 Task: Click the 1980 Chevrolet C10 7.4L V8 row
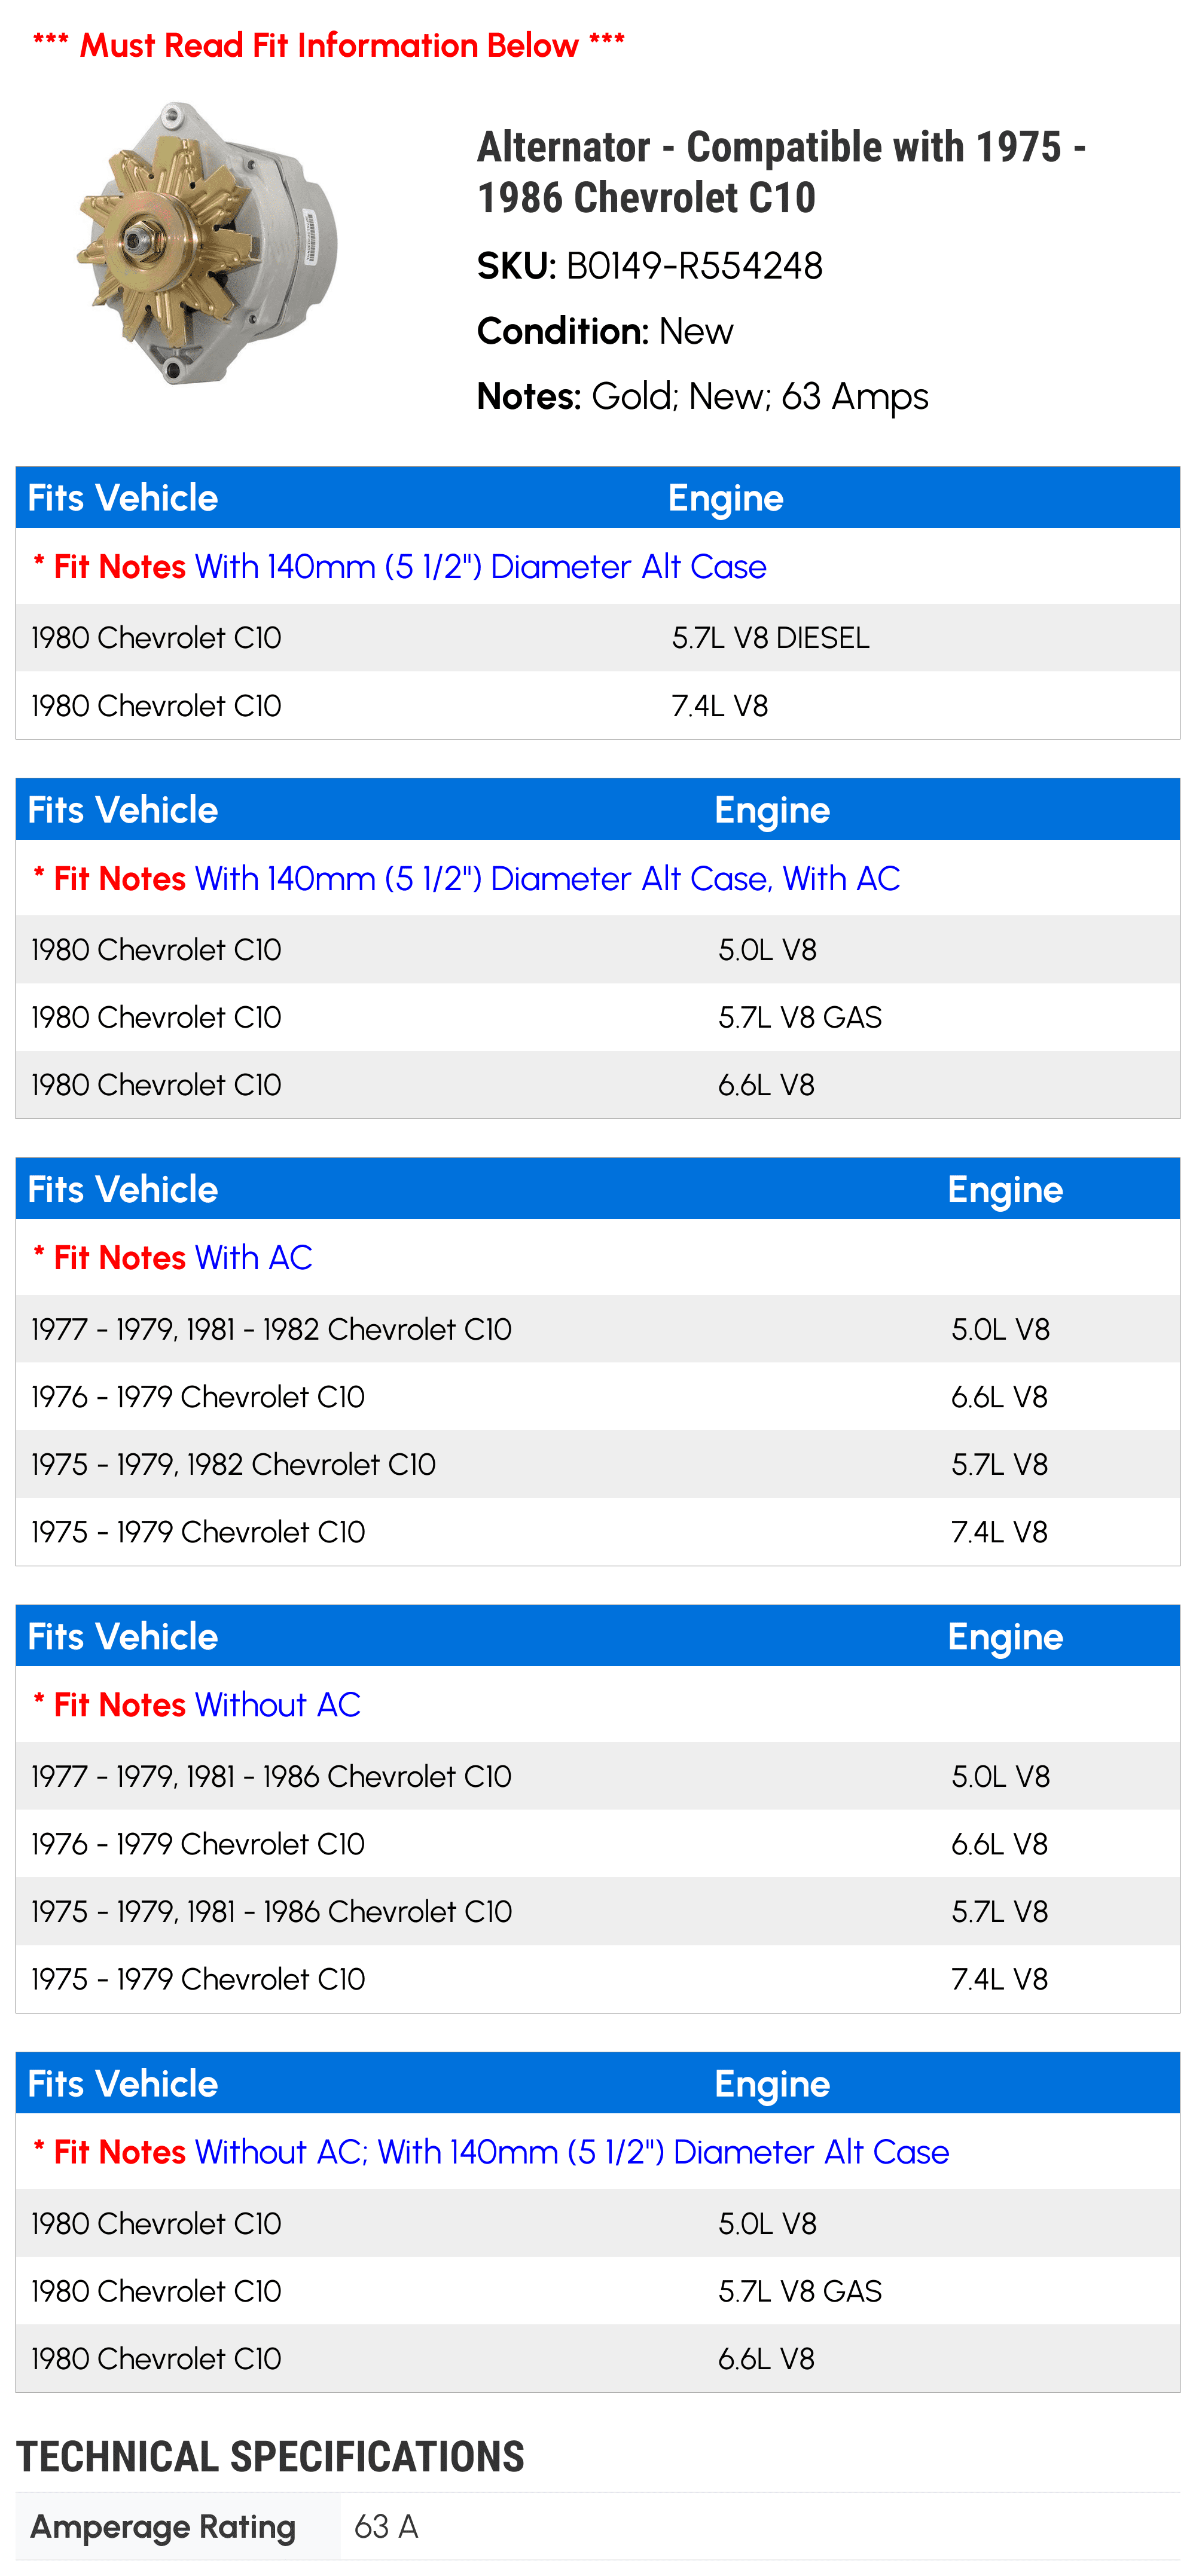pyautogui.click(x=598, y=705)
